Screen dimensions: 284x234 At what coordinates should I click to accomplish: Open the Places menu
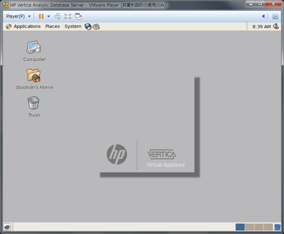[53, 26]
